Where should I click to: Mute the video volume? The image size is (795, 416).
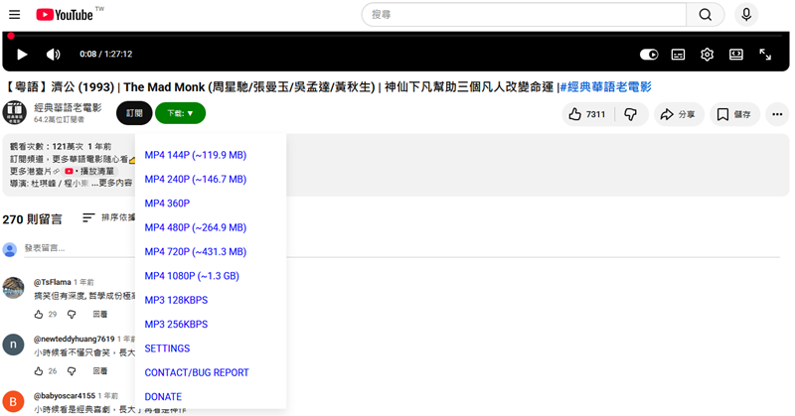[54, 55]
